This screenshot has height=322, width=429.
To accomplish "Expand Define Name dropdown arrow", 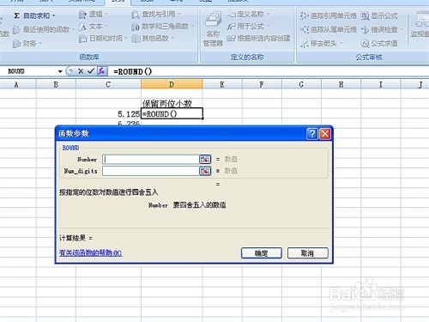I will 268,15.
